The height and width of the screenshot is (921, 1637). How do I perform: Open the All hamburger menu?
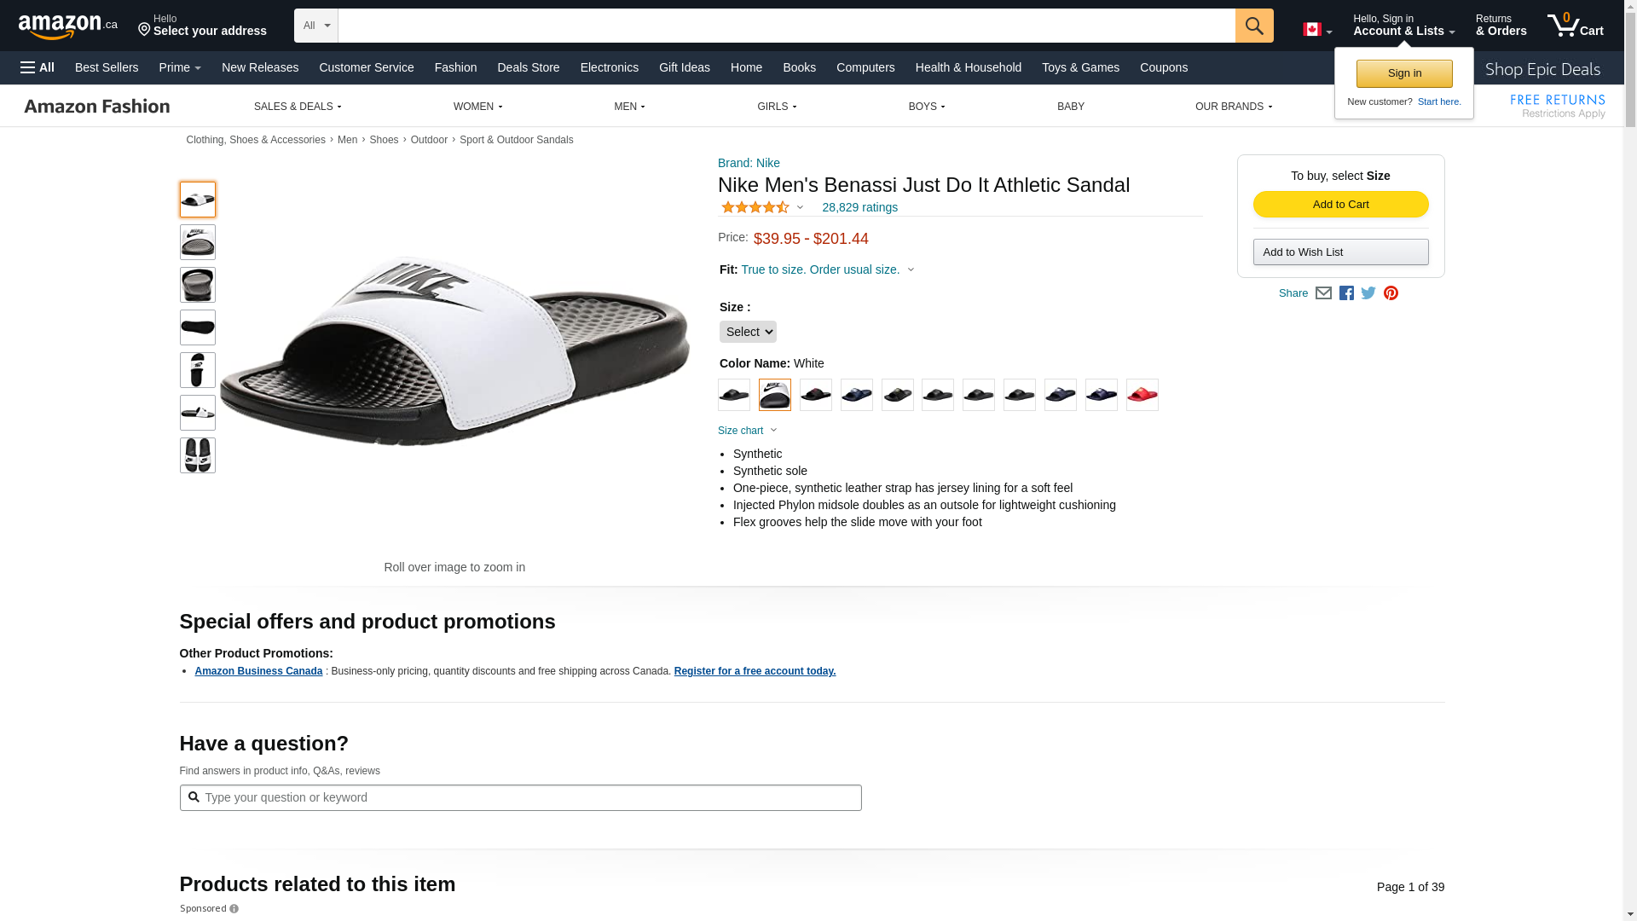point(38,67)
